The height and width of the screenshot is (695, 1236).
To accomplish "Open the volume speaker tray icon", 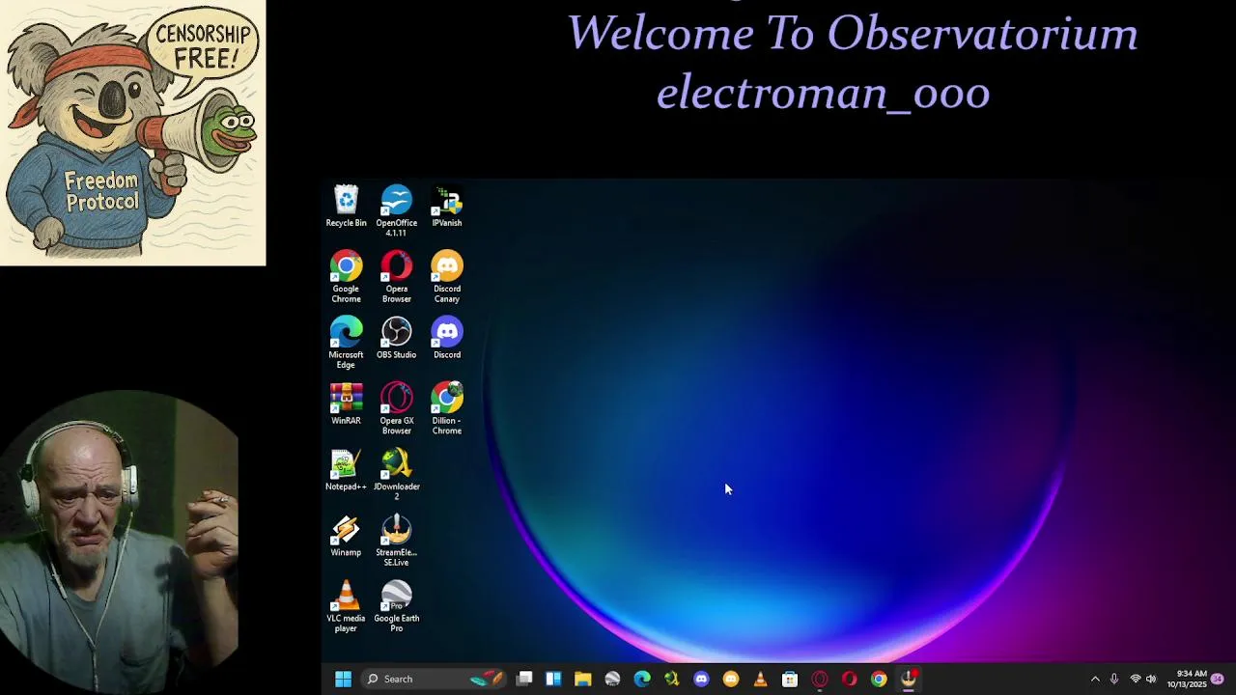I will coord(1151,679).
